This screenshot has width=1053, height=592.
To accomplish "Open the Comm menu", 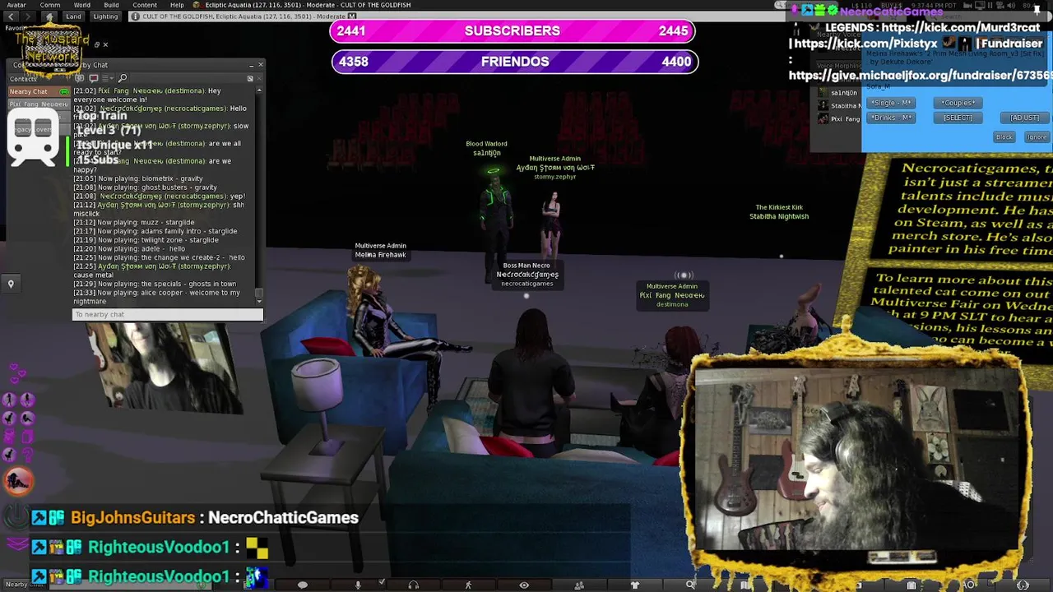I will click(x=49, y=5).
